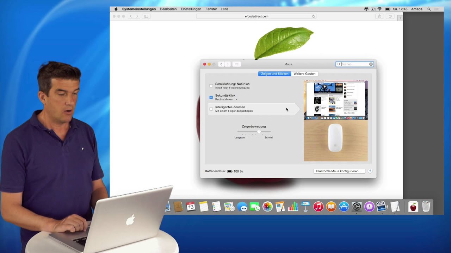Launch Messages from the dock
This screenshot has width=451, height=253.
click(242, 207)
